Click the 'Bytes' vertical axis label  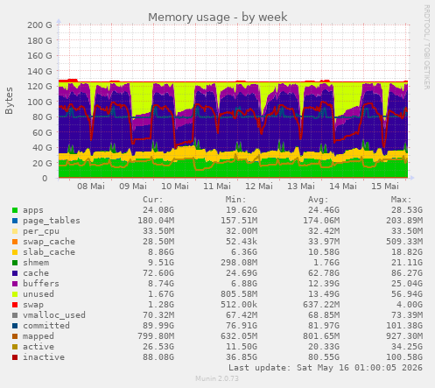(9, 101)
